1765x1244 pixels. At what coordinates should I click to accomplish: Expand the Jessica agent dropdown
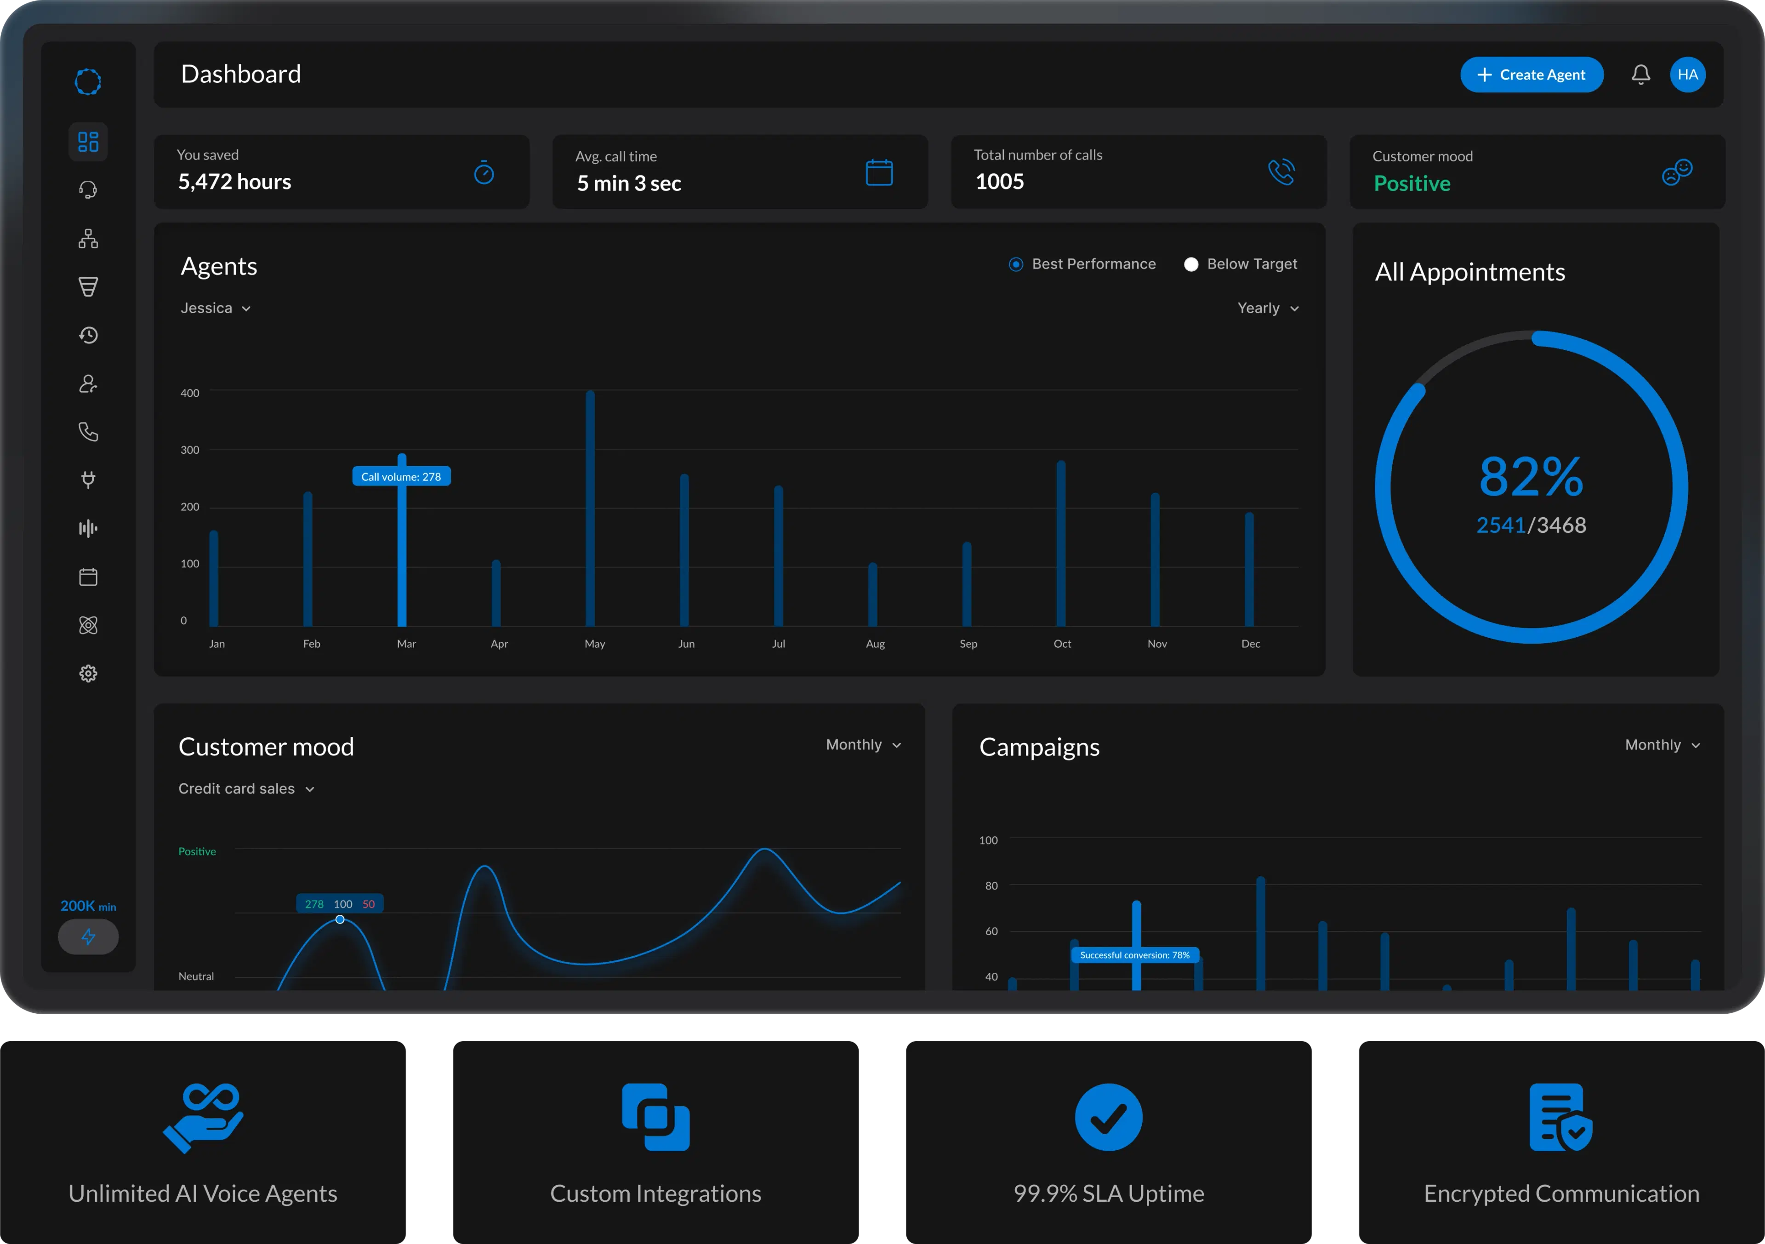click(216, 308)
